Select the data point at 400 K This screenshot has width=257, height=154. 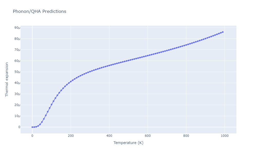pos(109,65)
